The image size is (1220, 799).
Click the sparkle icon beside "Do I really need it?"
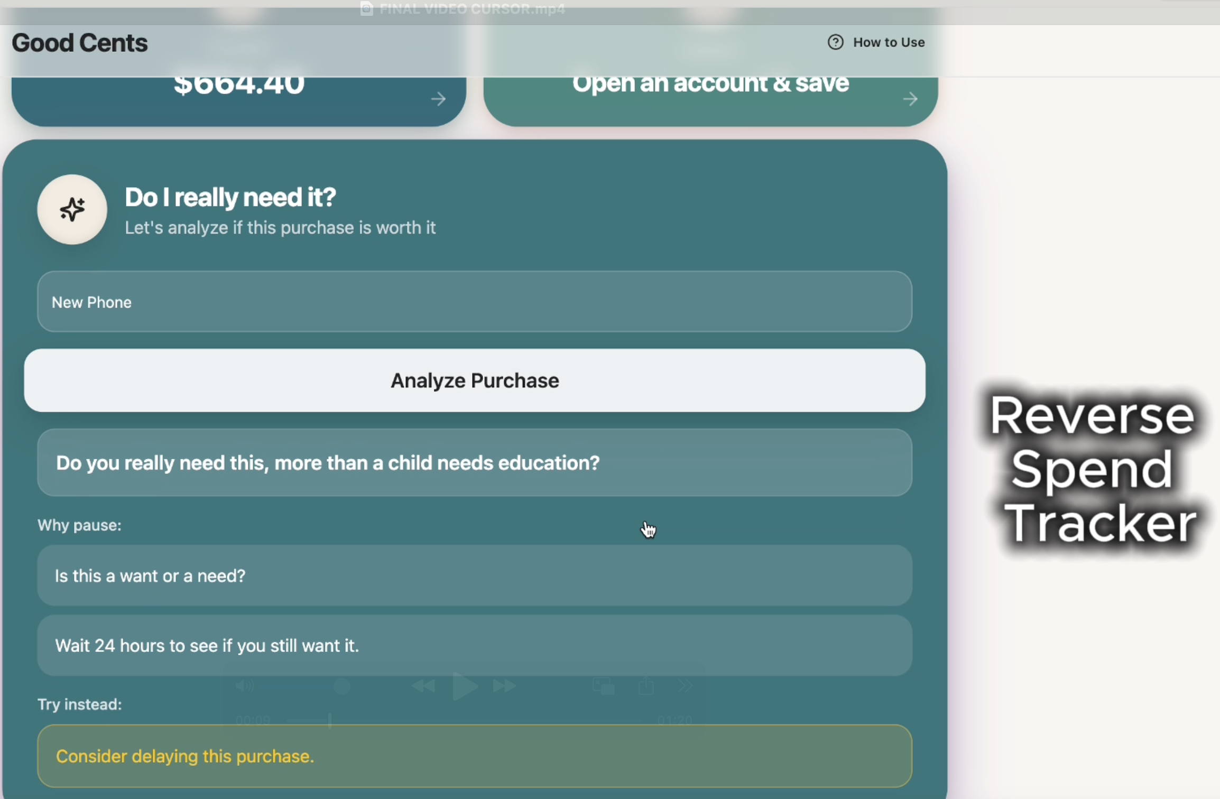[72, 210]
